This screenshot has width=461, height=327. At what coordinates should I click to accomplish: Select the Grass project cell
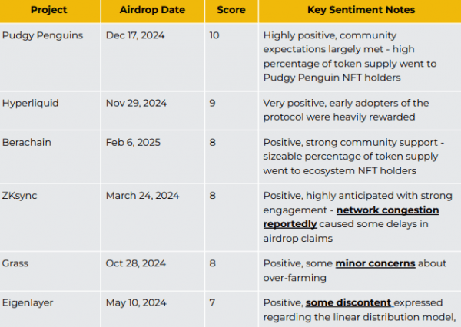pos(50,271)
